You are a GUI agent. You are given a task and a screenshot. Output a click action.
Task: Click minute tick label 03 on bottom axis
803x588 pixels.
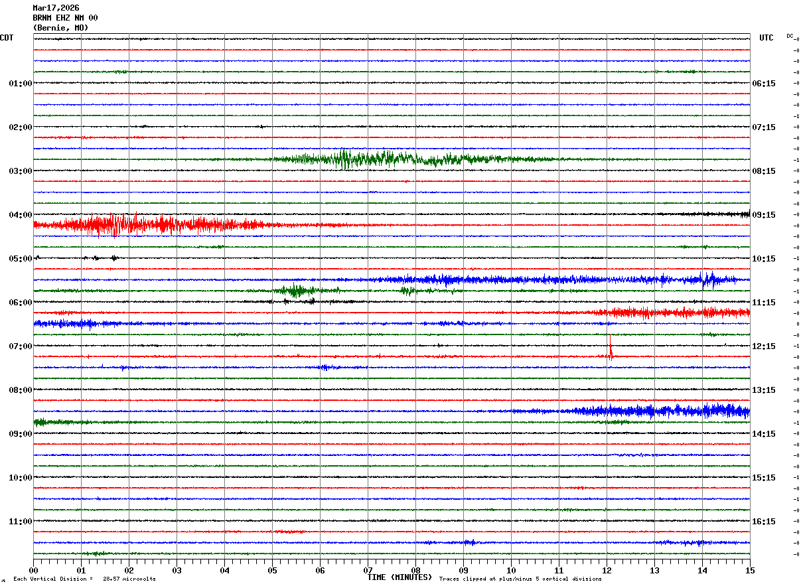pos(177,570)
